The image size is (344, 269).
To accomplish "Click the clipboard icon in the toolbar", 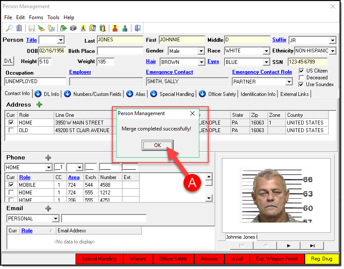I will pos(19,28).
